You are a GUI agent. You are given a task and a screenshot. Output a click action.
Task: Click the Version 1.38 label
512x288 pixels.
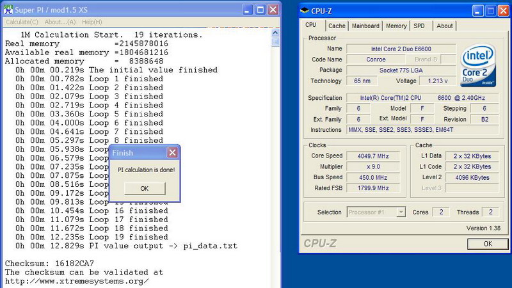click(483, 228)
